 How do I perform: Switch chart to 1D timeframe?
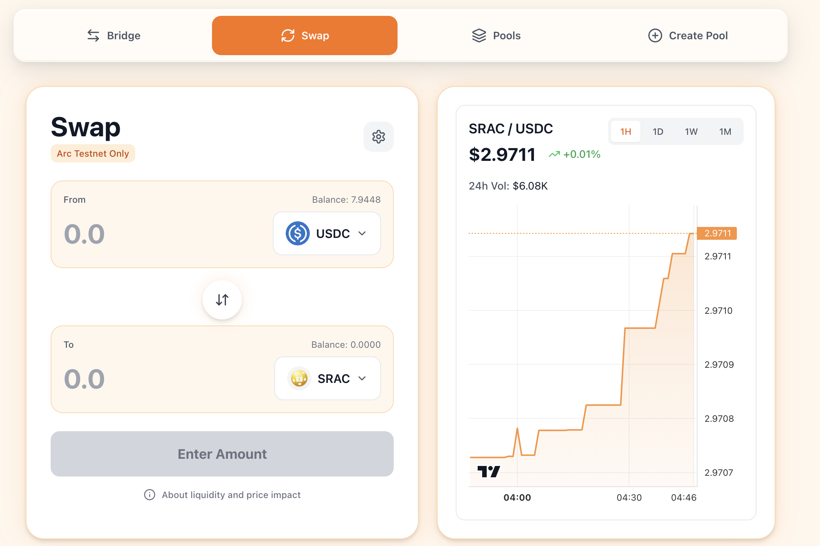point(658,132)
